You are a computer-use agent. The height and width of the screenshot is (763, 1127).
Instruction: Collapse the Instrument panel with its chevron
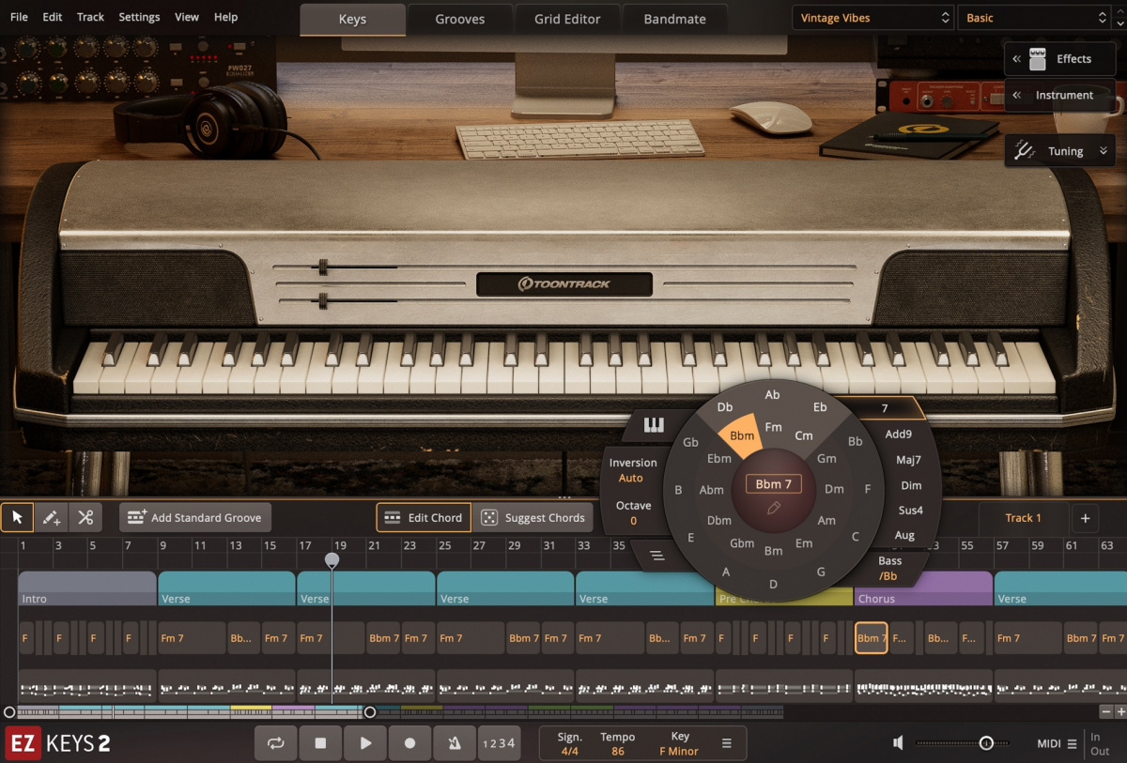click(1016, 95)
